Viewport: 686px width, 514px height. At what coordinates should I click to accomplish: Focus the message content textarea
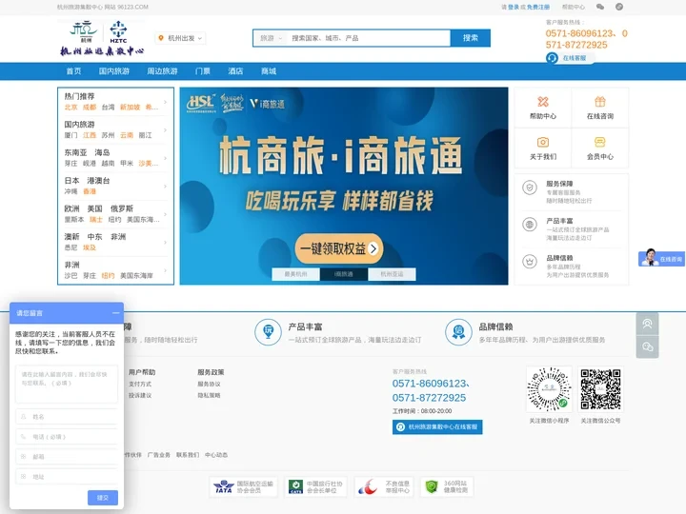pos(67,384)
